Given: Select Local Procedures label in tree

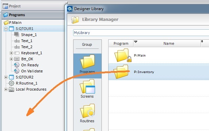Looking at the screenshot, I should (31, 89).
